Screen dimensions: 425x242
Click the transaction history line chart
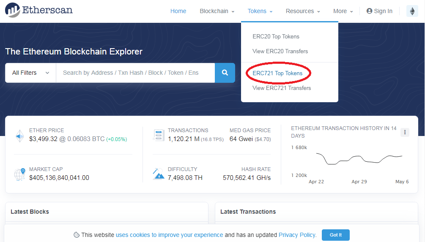(x=359, y=159)
